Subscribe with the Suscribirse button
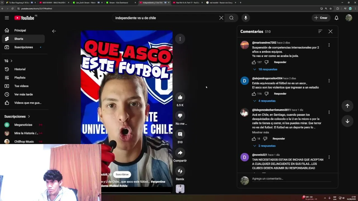This screenshot has height=201, width=358. click(122, 174)
